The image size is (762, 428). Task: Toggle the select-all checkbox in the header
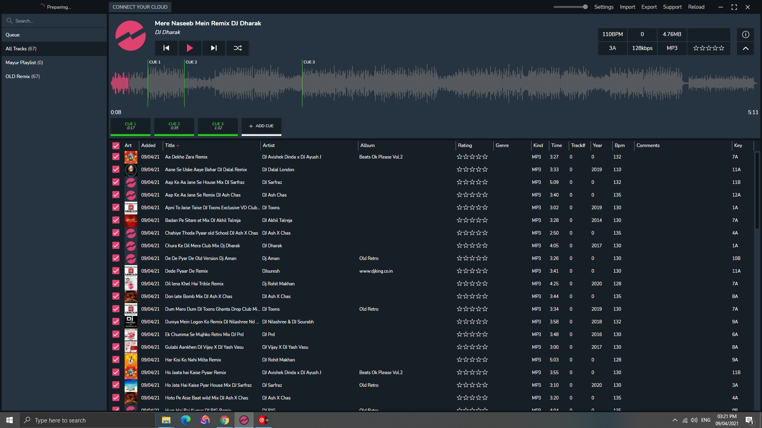click(x=116, y=145)
